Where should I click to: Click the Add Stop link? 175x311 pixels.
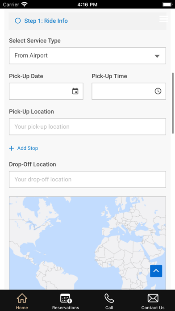[28, 148]
